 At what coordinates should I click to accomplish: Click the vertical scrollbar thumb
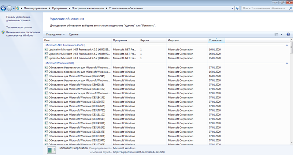[291, 48]
